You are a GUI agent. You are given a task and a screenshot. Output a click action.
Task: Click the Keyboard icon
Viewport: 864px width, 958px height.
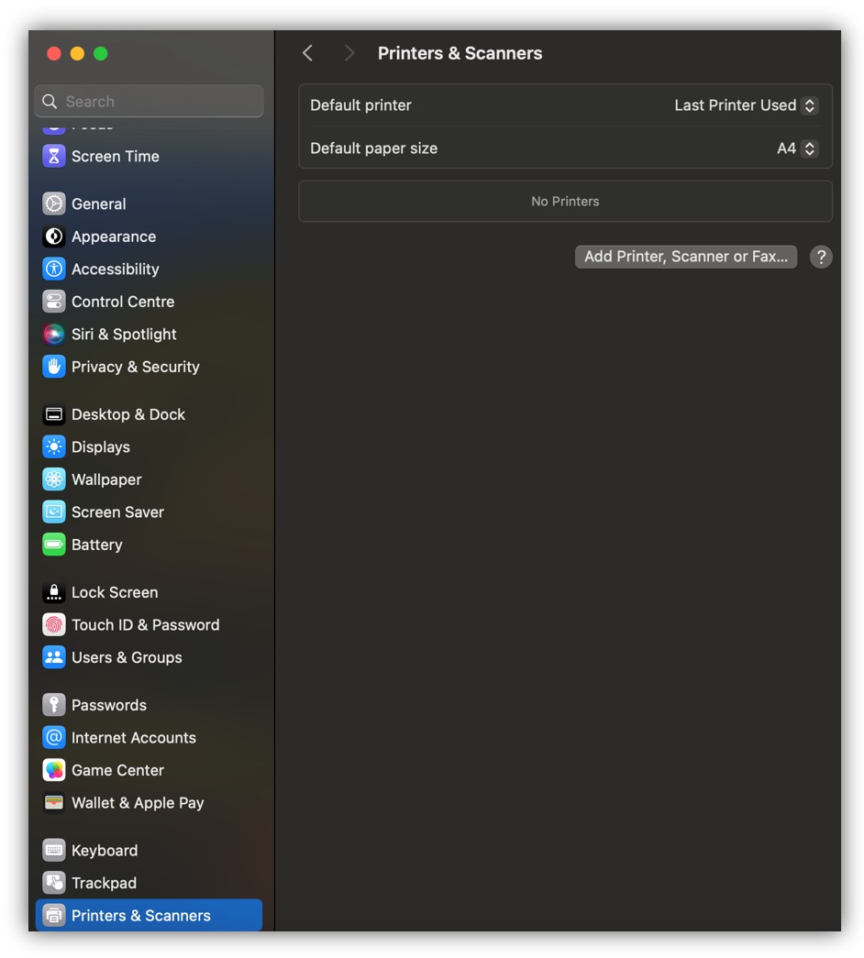pyautogui.click(x=54, y=851)
